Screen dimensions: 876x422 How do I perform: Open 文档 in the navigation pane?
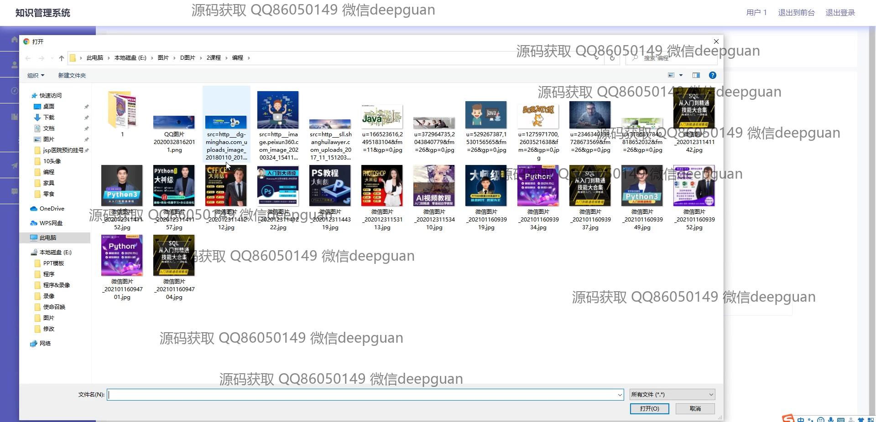pyautogui.click(x=49, y=128)
